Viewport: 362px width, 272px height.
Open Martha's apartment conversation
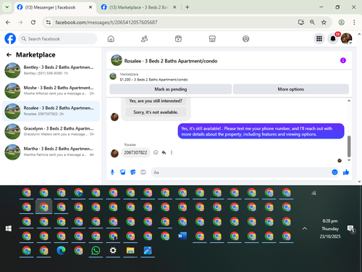point(51,152)
